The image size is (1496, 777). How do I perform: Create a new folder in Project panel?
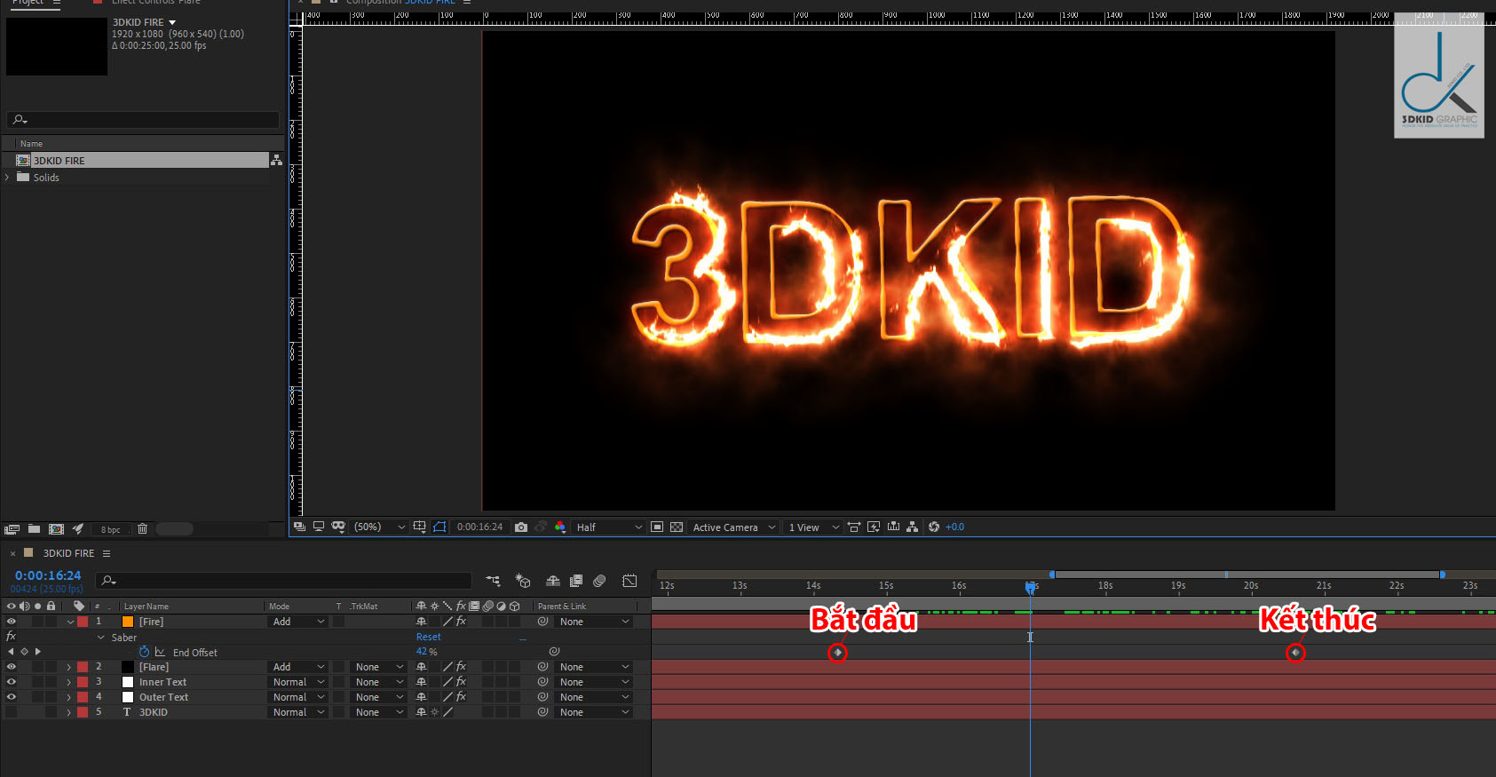[34, 529]
